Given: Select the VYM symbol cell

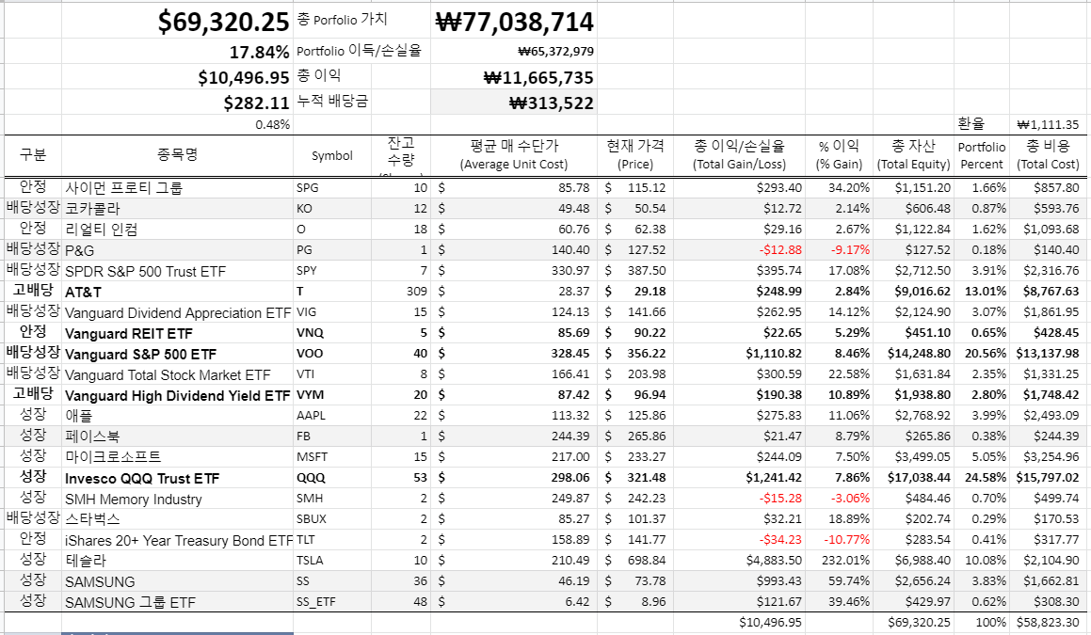Looking at the screenshot, I should click(x=332, y=395).
